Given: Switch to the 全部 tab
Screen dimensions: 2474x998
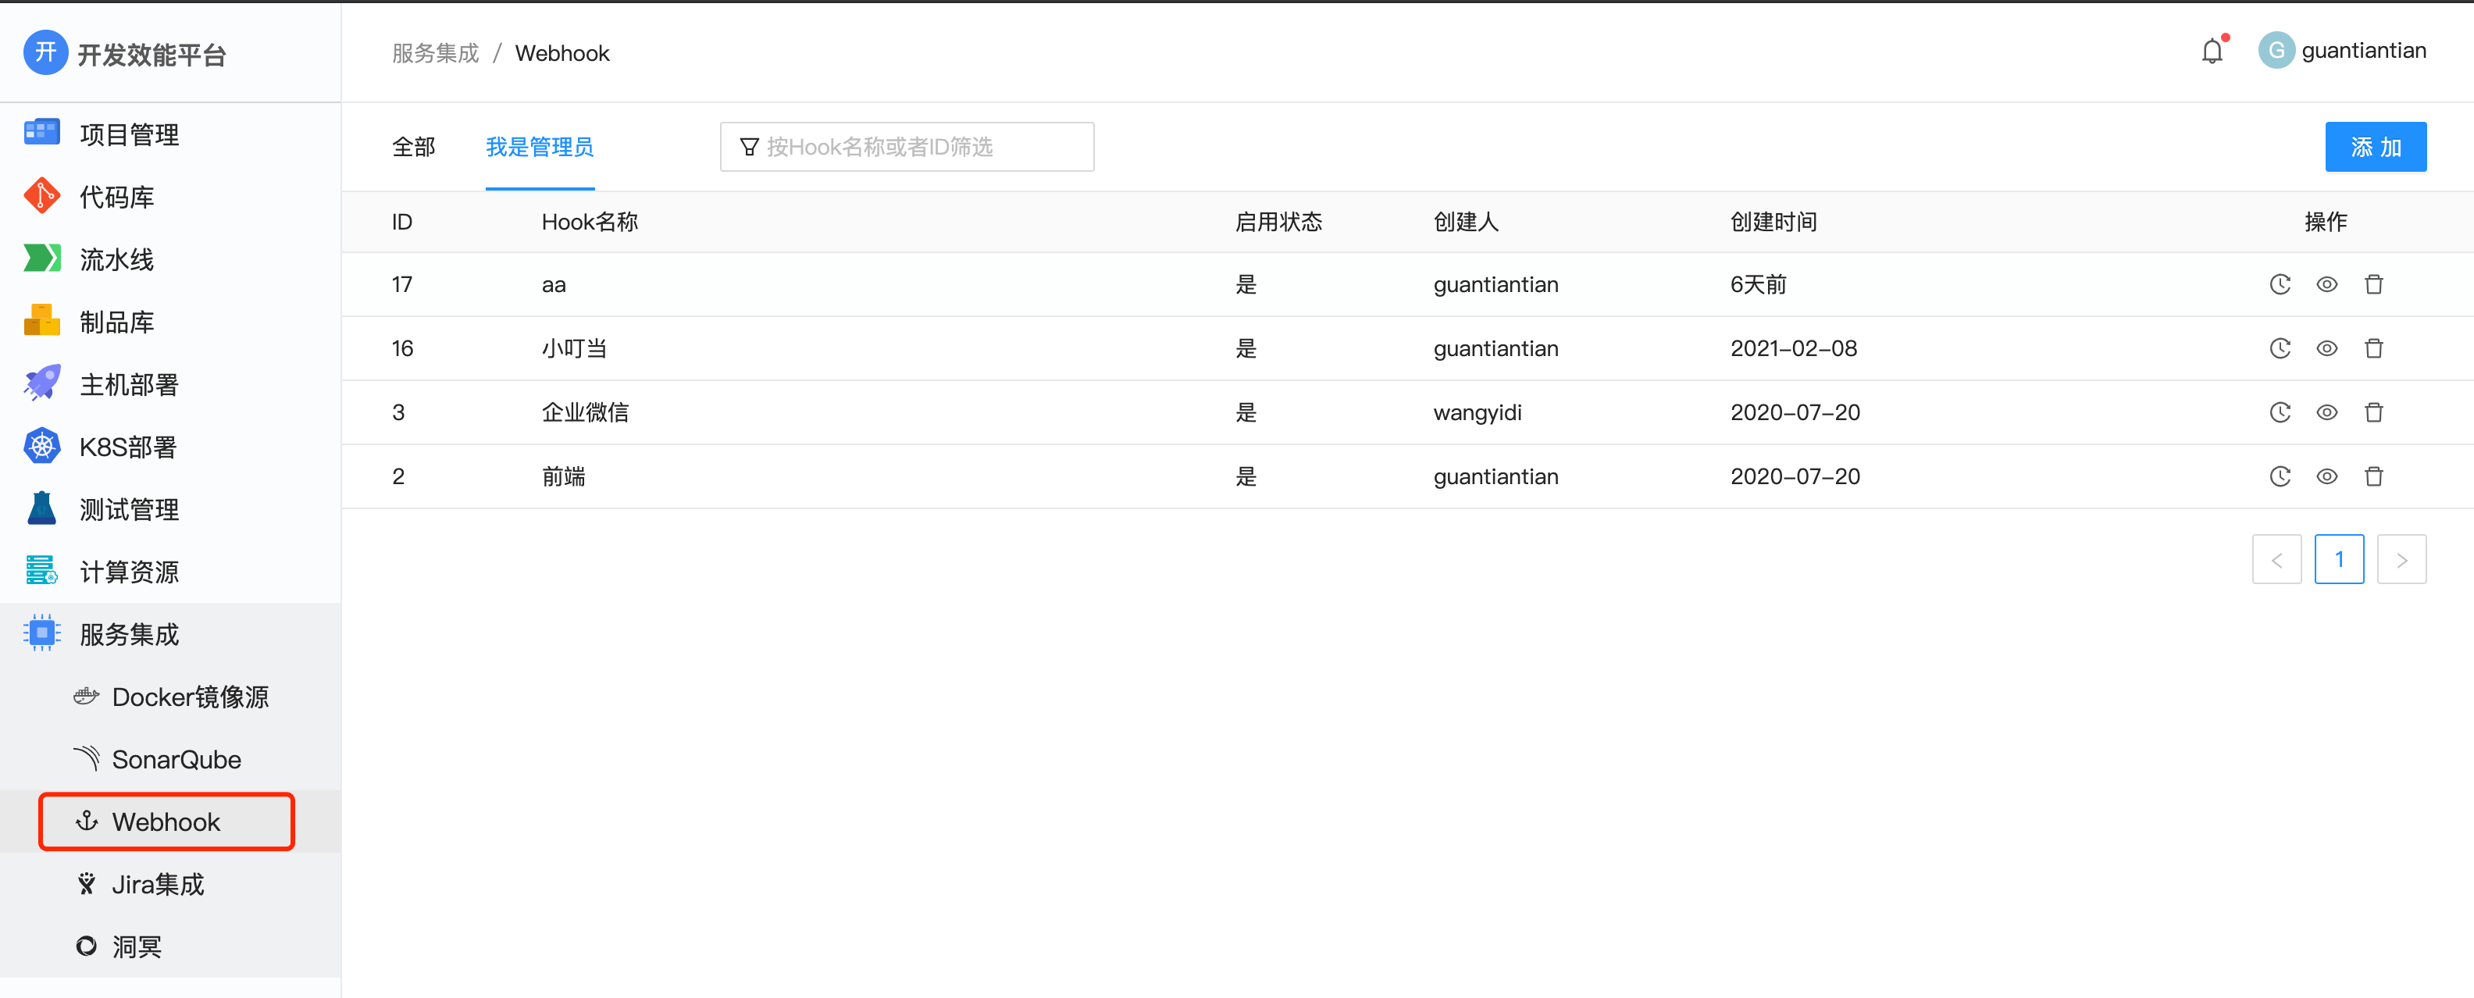Looking at the screenshot, I should coord(414,147).
